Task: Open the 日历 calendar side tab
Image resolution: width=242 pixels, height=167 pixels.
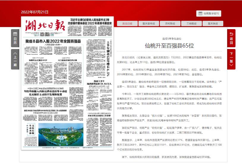Action: click(x=15, y=38)
